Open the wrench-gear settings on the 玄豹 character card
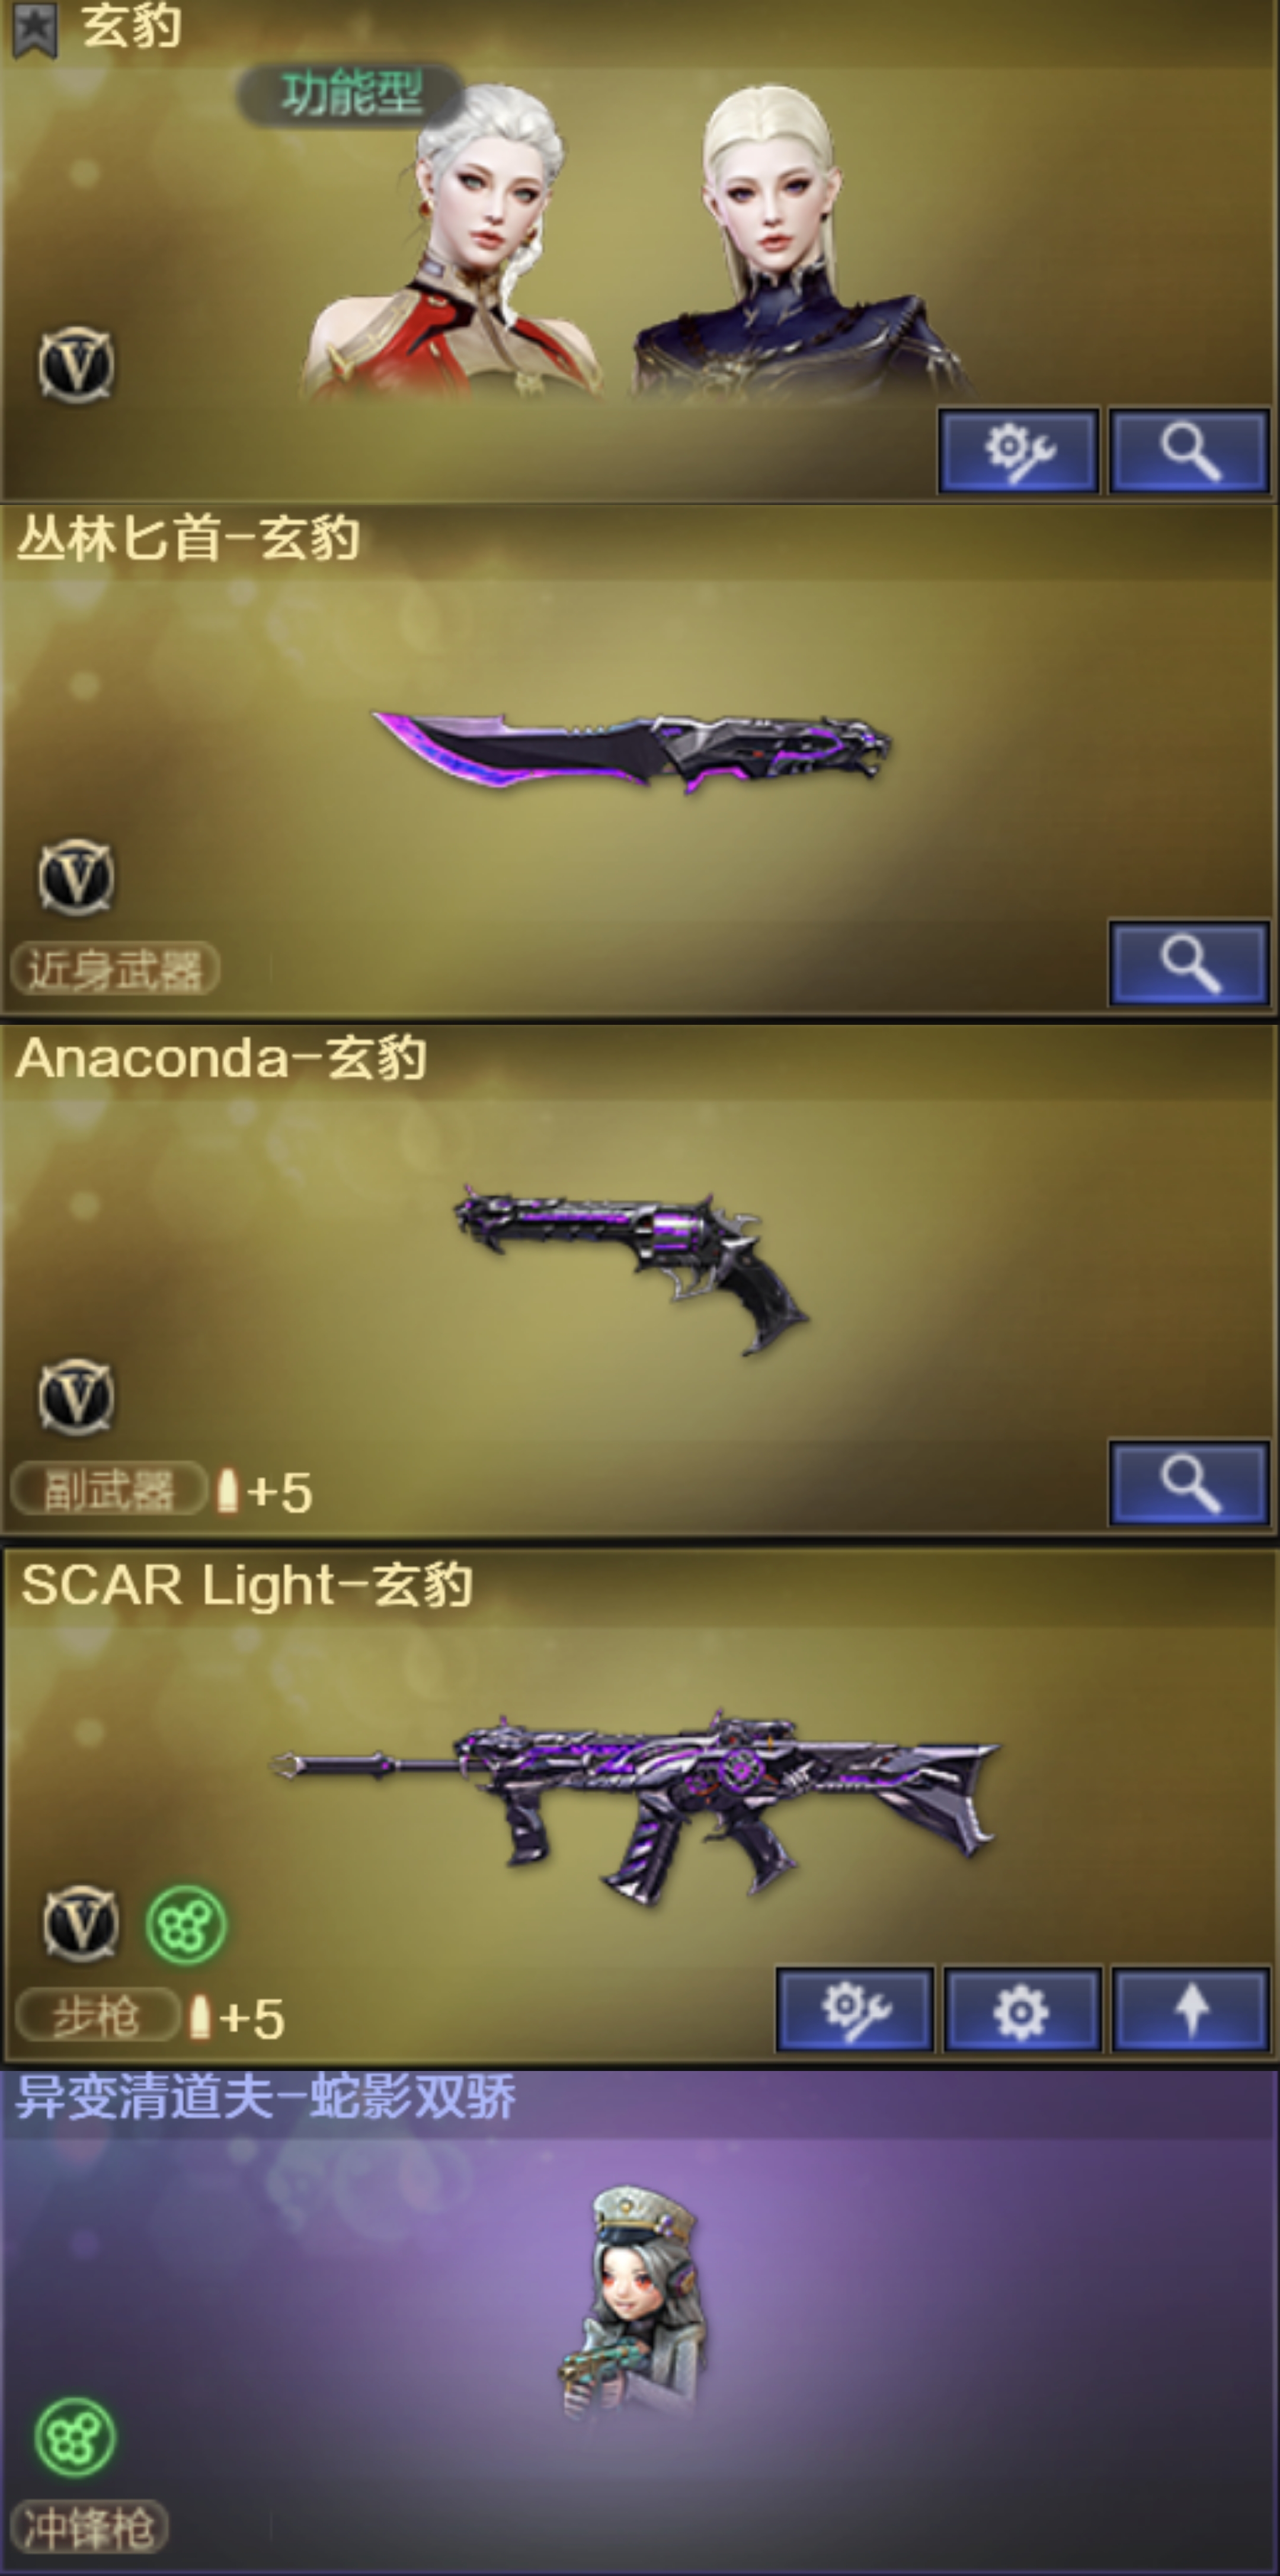Viewport: 1280px width, 2576px height. 1019,450
